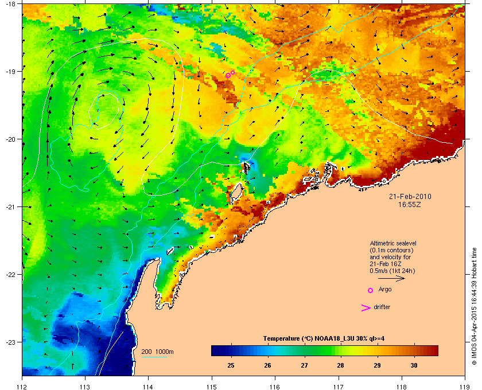Click the colorbar tick label 27

pos(304,365)
